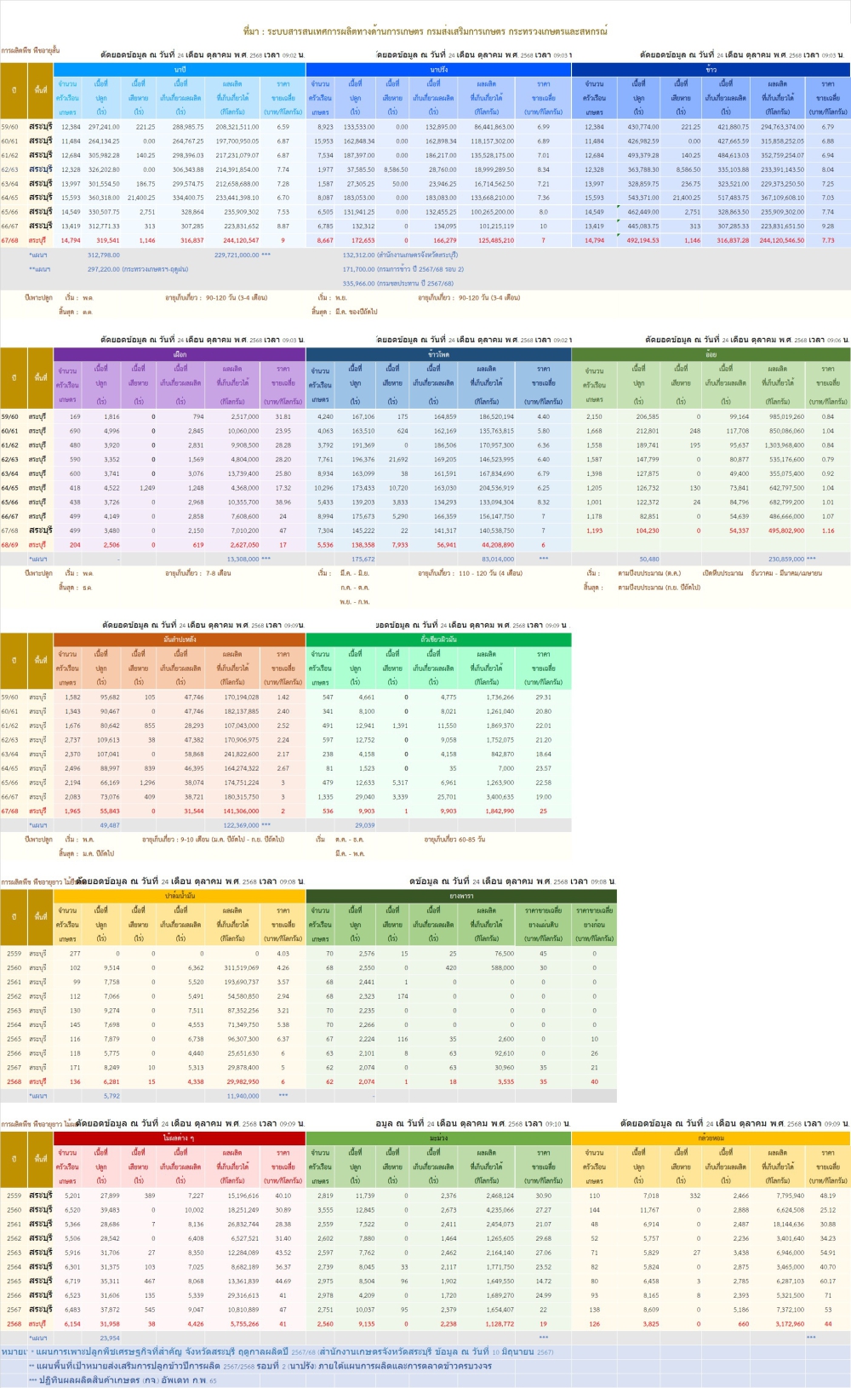Select the มะม่วง table header
This screenshot has width=851, height=1388.
click(x=438, y=1138)
